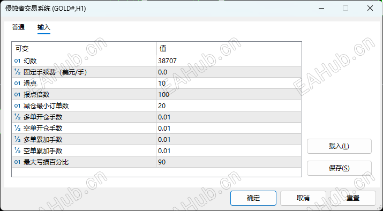Select the 空单开仓手数 value 0.01
This screenshot has width=383, height=211.
click(164, 128)
